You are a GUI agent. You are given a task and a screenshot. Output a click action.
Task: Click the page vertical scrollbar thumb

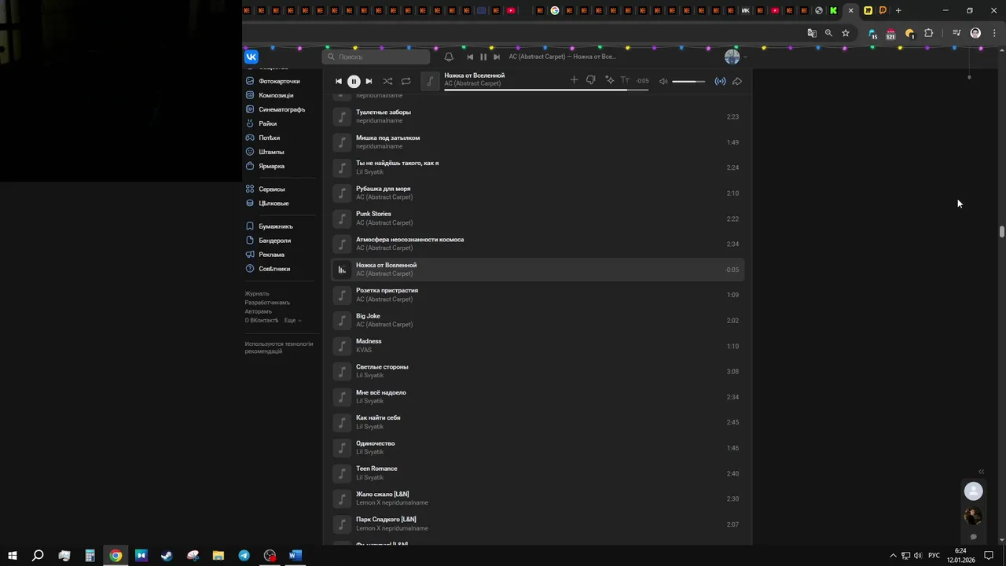pos(1002,232)
